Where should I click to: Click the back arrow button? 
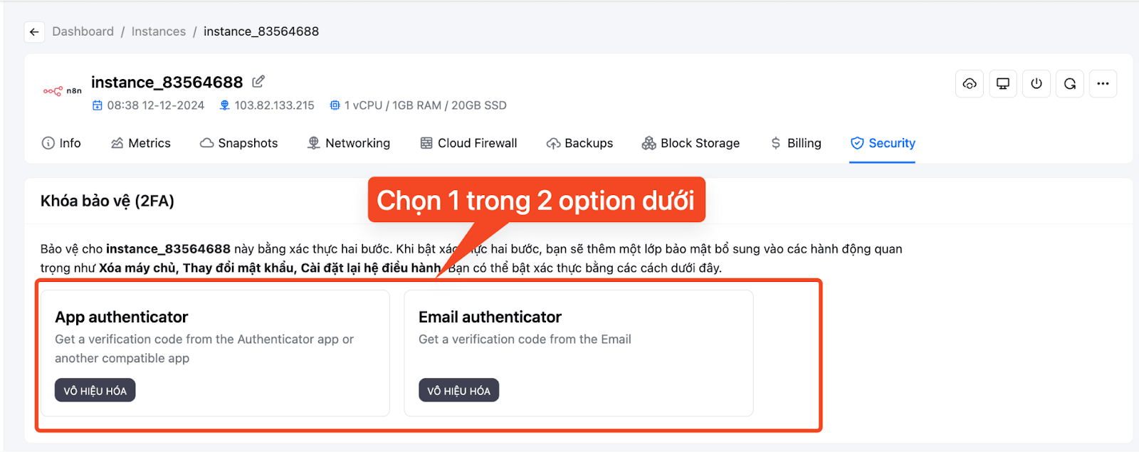point(34,32)
